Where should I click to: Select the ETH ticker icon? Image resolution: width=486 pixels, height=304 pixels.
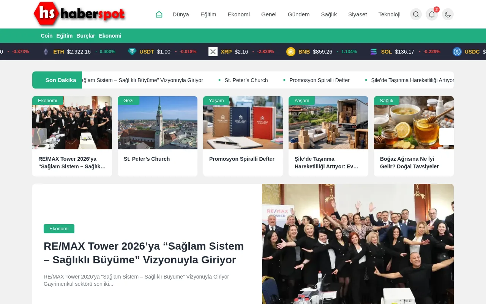pyautogui.click(x=46, y=52)
